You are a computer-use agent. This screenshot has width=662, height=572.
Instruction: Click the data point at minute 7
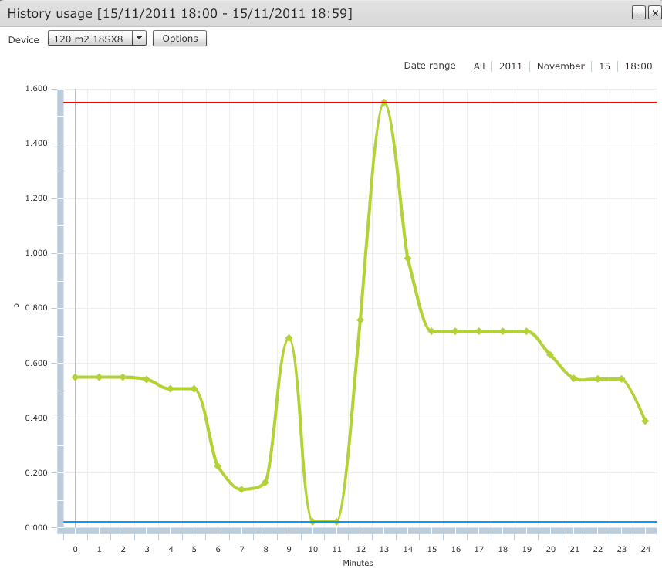[241, 489]
